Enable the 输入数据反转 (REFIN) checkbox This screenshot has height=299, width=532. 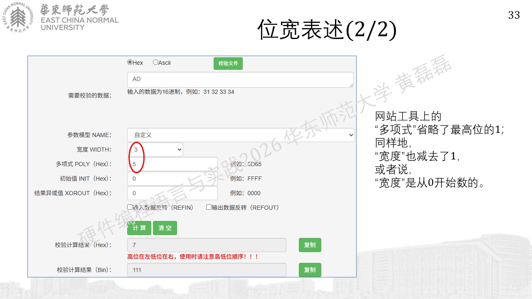130,207
